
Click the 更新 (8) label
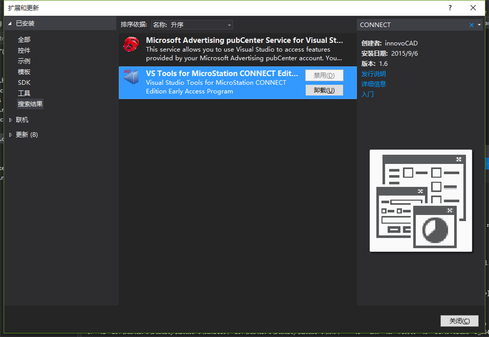27,134
